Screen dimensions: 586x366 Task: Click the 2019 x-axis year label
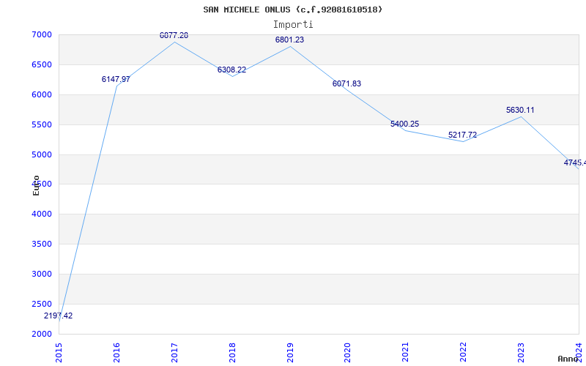point(290,353)
